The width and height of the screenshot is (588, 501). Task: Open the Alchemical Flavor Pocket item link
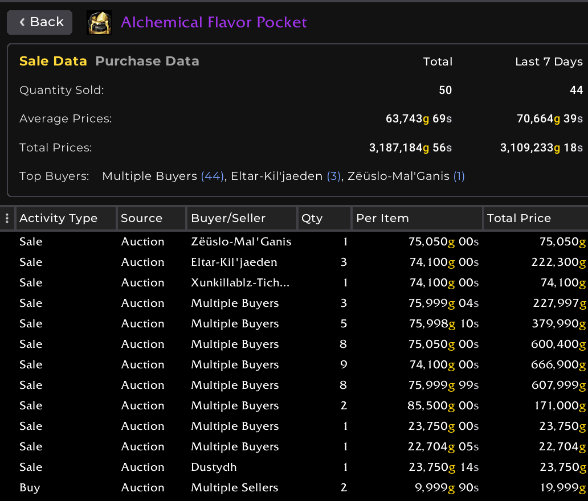(x=214, y=22)
